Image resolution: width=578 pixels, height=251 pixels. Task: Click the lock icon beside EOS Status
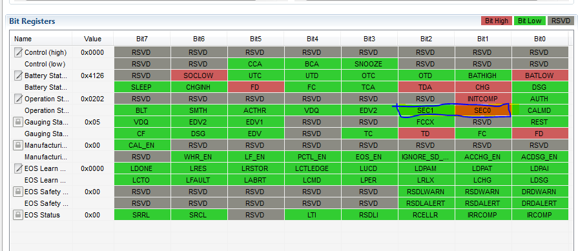click(x=18, y=215)
